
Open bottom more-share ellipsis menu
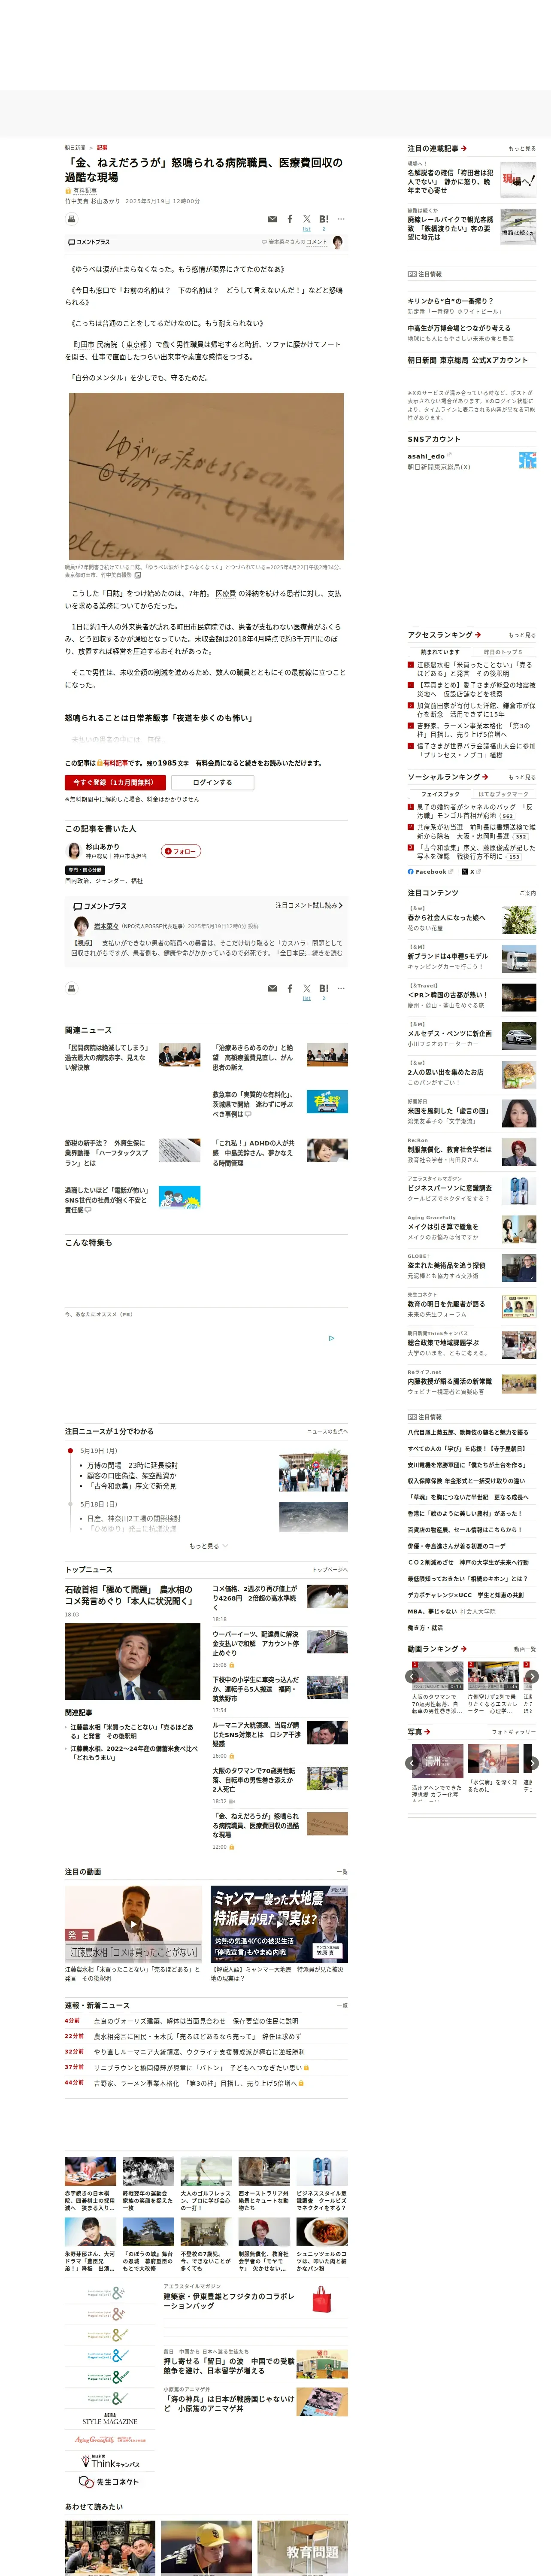click(341, 988)
